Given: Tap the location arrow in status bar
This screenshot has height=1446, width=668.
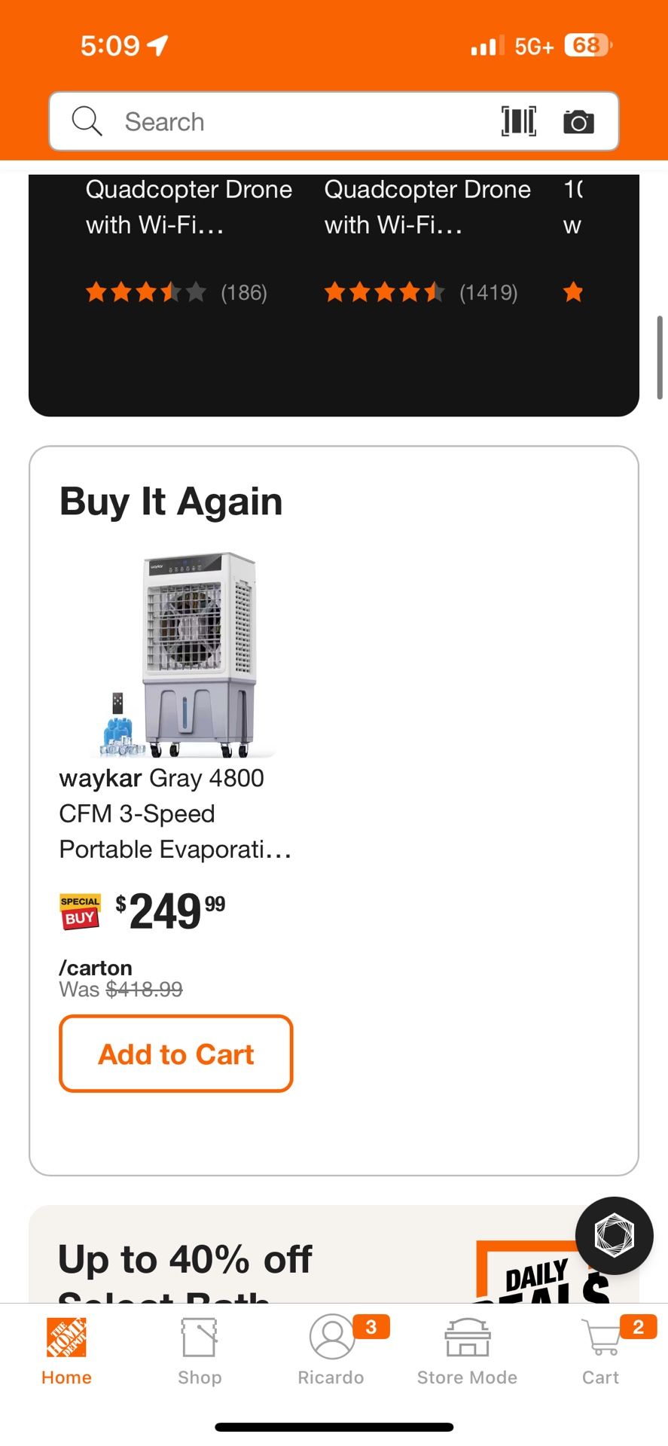Looking at the screenshot, I should [x=157, y=46].
